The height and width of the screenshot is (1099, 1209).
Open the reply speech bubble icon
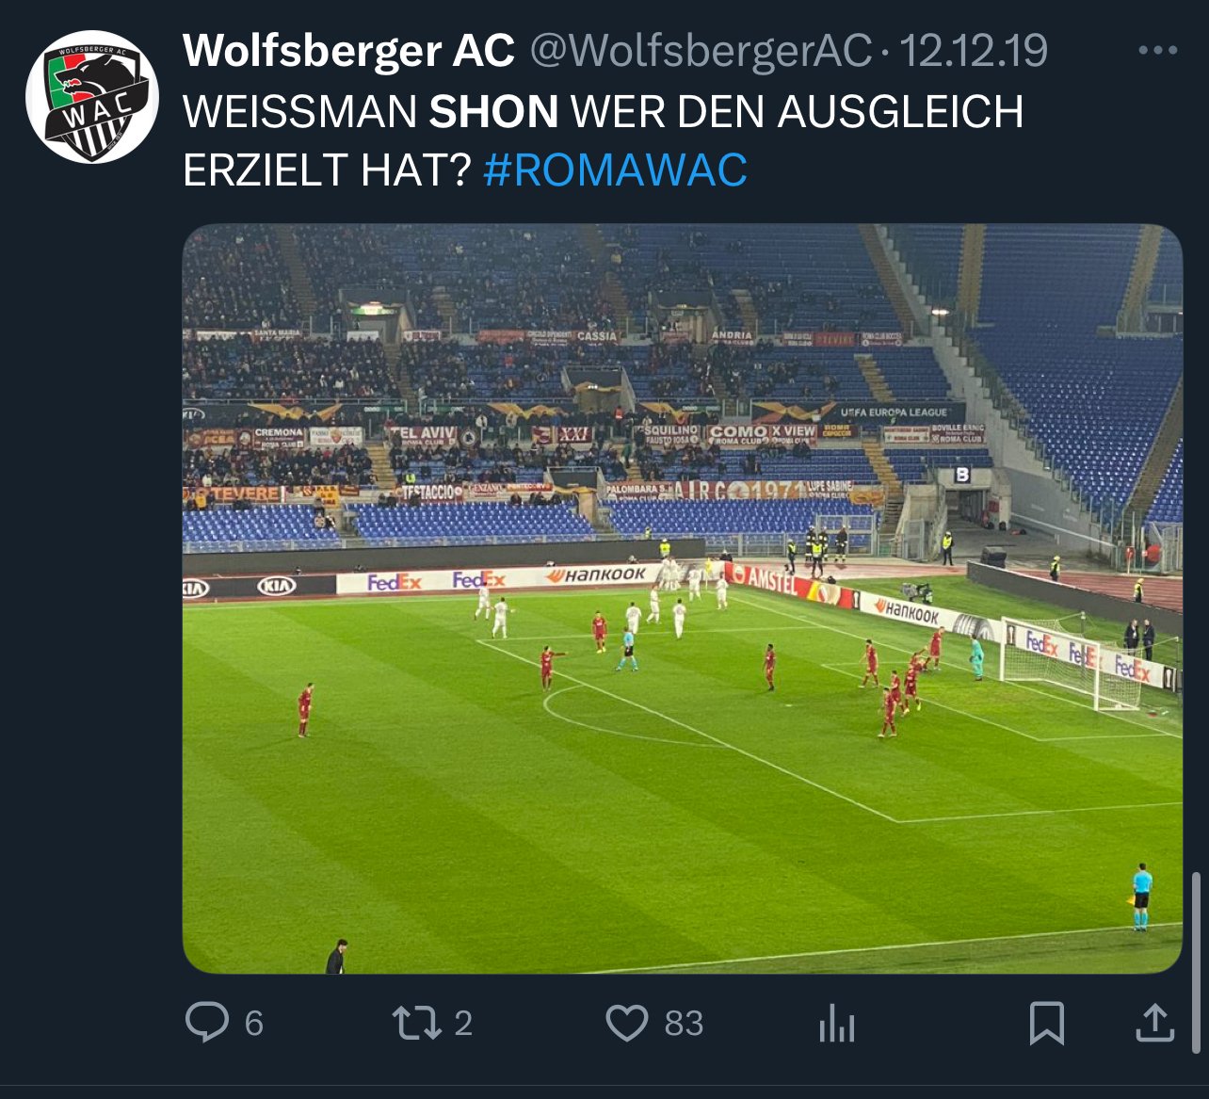coord(207,1022)
